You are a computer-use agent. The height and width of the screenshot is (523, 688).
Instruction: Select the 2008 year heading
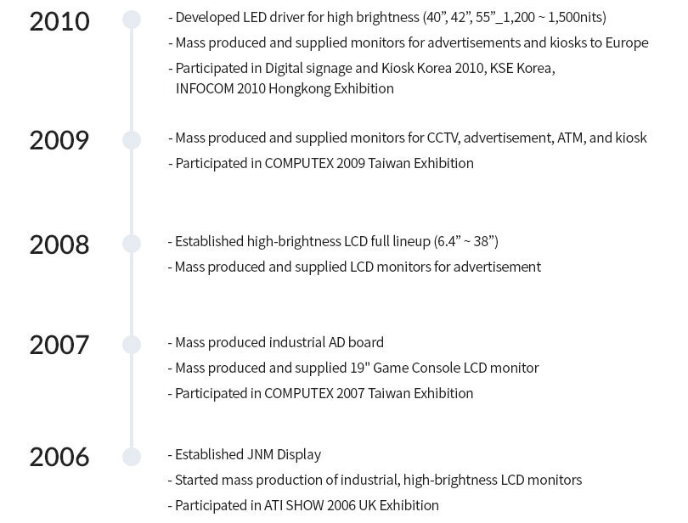pyautogui.click(x=59, y=245)
